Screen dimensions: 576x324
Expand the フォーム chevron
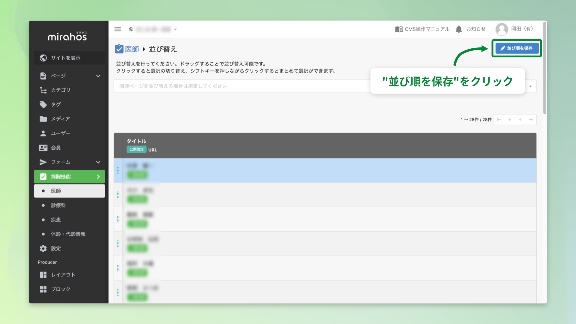coord(98,162)
